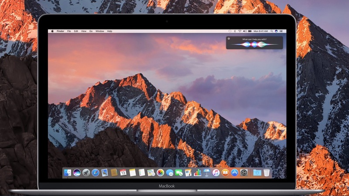
Task: Launch Siri from the Dock
Action: coord(77,172)
